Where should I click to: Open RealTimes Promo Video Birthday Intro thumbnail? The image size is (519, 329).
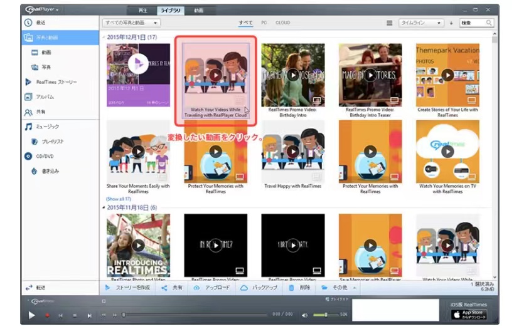tap(293, 75)
